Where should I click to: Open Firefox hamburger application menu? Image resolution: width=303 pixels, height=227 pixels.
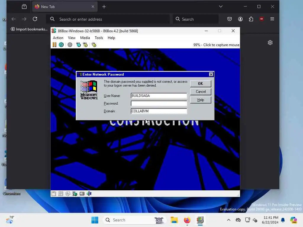coord(272,19)
